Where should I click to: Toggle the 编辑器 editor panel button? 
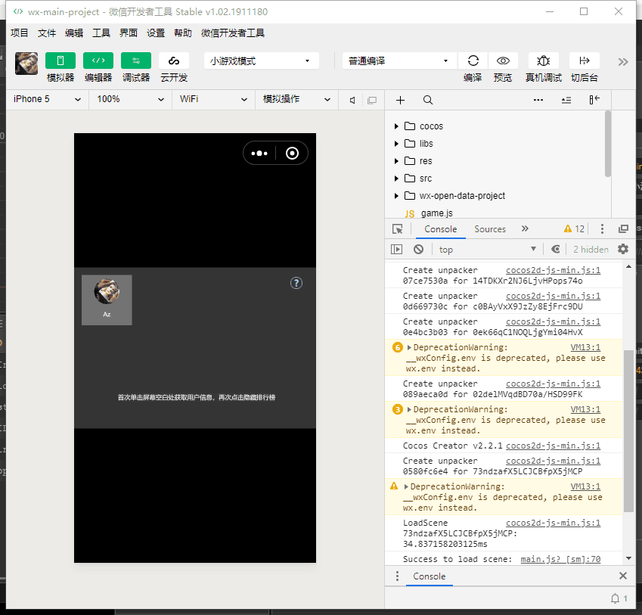(x=98, y=61)
